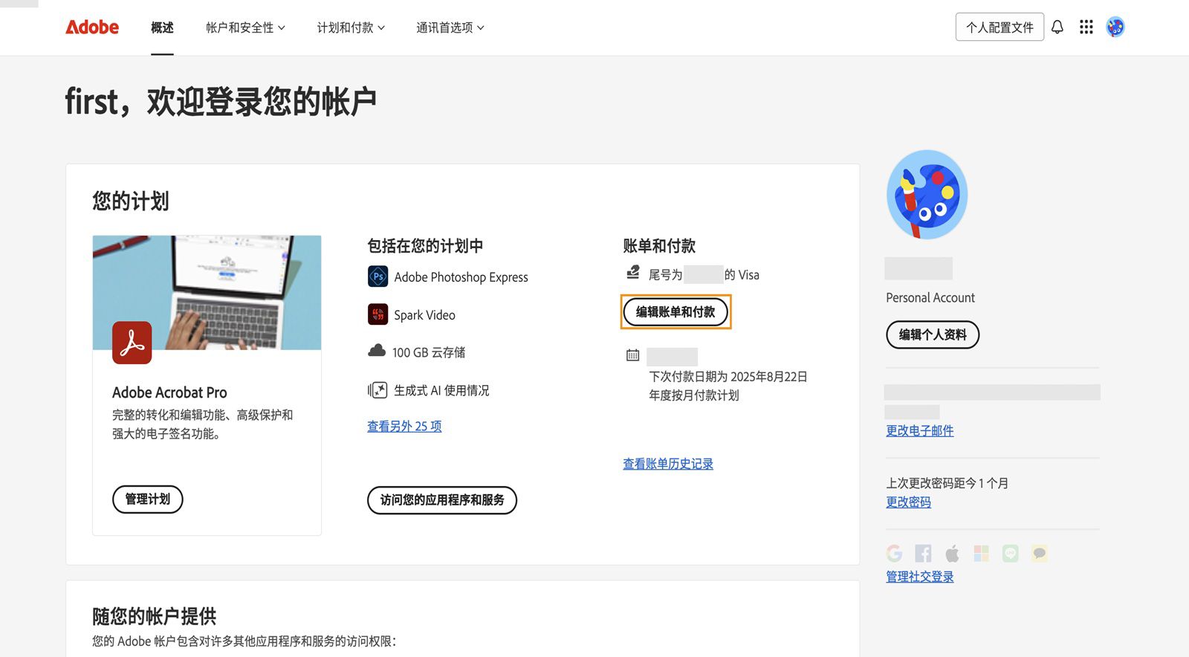Click the 您的计划 heading
The height and width of the screenshot is (657, 1189).
pyautogui.click(x=131, y=201)
